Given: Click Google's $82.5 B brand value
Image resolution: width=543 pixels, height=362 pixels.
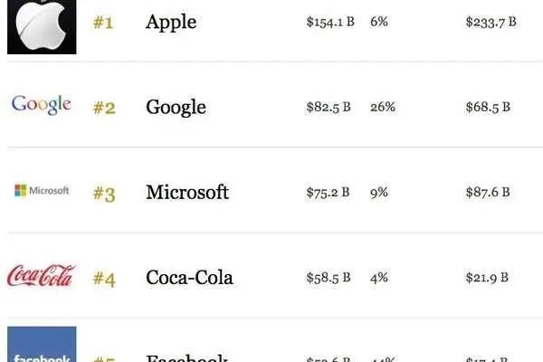Looking at the screenshot, I should tap(329, 107).
